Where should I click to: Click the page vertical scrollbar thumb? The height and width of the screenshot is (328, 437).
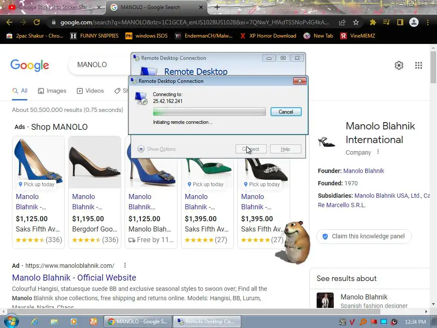[433, 67]
